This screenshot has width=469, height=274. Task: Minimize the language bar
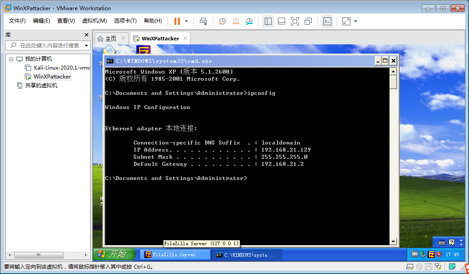[x=461, y=240]
